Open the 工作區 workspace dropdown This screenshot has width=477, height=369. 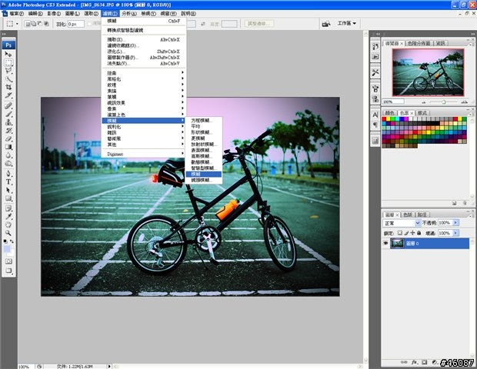pos(346,23)
